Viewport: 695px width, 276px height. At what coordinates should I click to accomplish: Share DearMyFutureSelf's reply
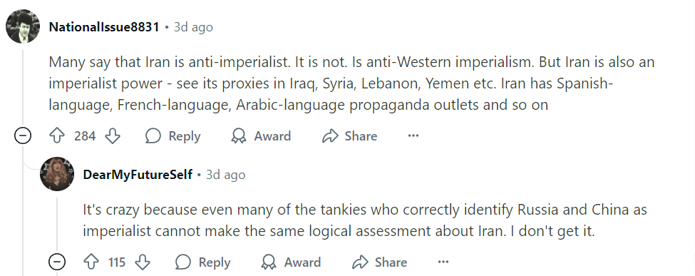(x=379, y=262)
